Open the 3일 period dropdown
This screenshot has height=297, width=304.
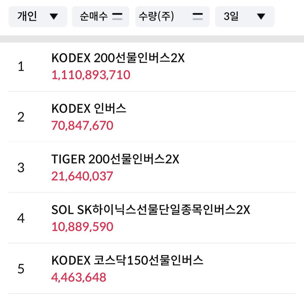tap(245, 16)
